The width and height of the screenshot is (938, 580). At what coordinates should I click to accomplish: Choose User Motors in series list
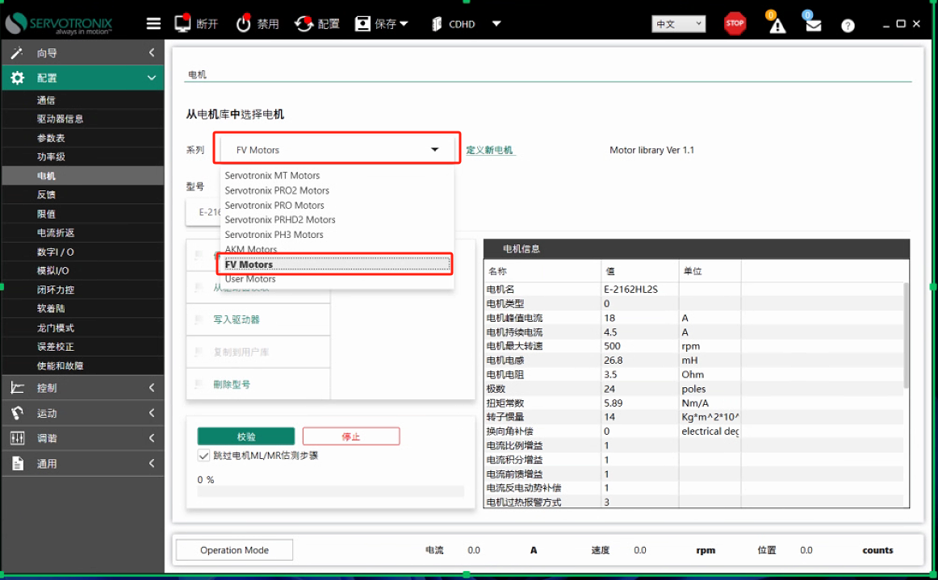[x=250, y=279]
